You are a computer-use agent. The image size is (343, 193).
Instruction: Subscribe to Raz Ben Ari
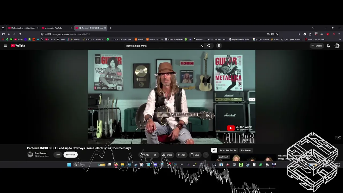tap(70, 155)
